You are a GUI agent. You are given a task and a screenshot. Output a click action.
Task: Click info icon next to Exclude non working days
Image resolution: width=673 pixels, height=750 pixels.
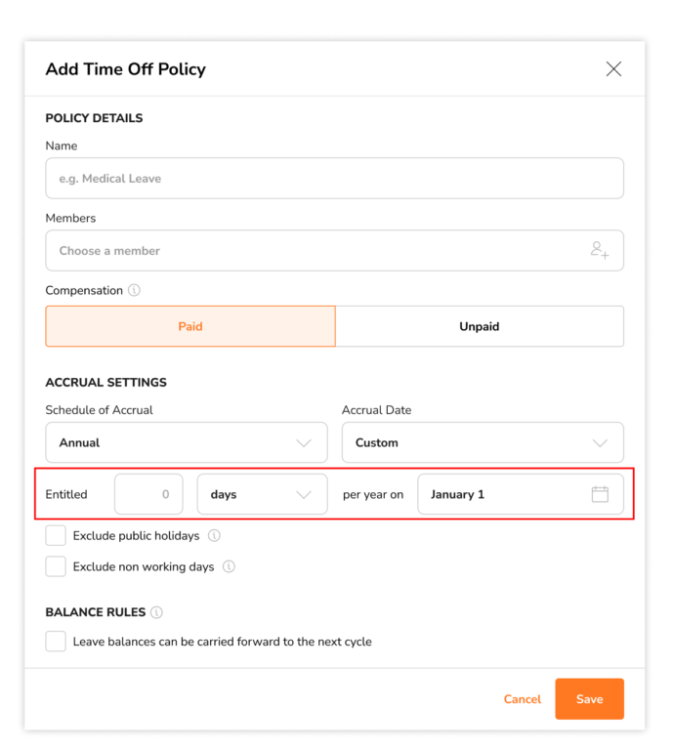tap(230, 566)
